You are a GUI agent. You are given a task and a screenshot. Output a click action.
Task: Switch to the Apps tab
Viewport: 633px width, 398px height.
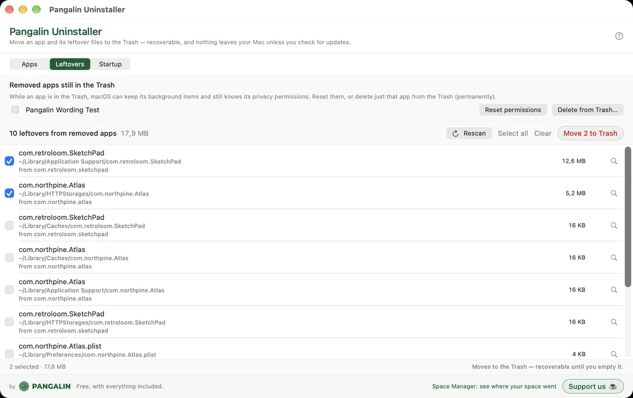click(x=29, y=64)
